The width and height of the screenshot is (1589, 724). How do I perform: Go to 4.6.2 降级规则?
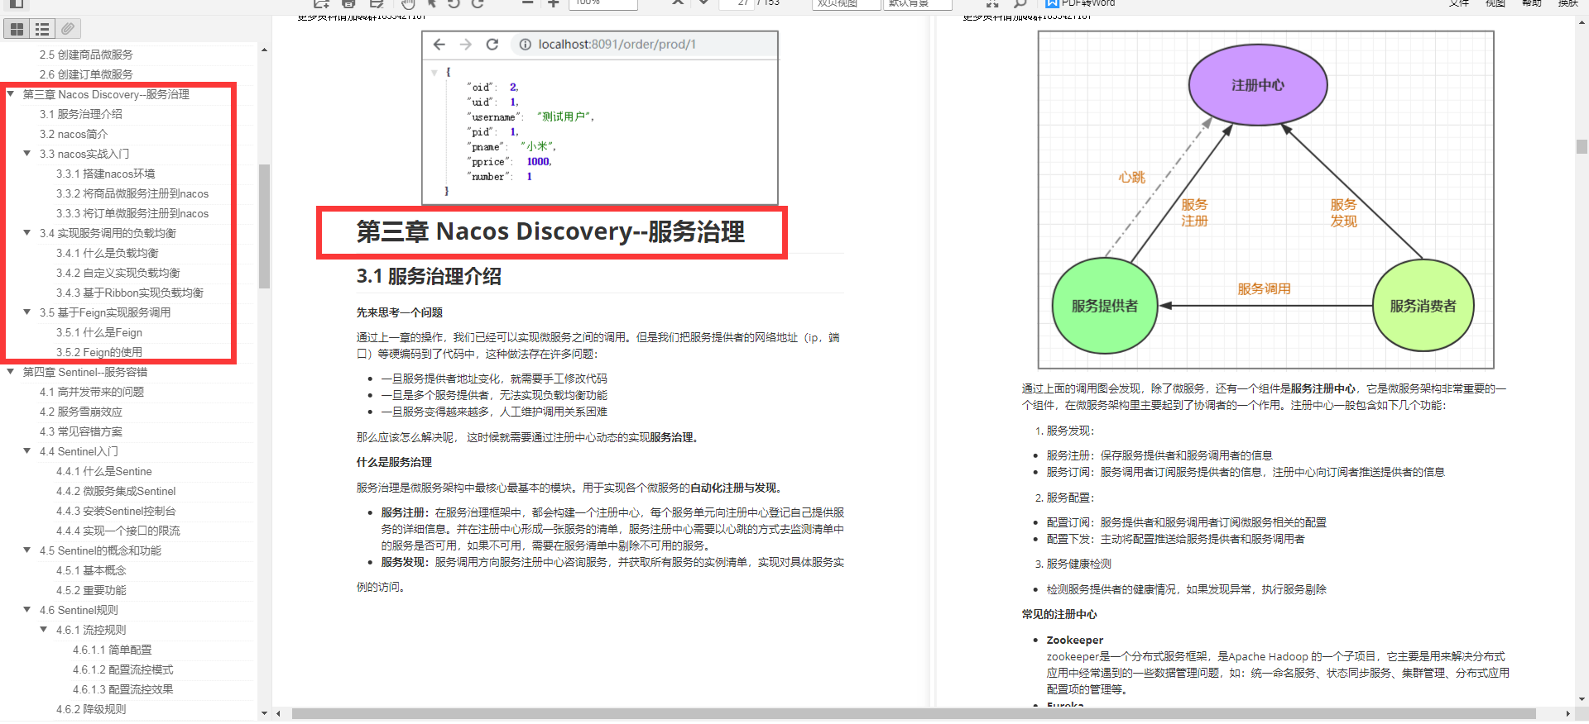(91, 709)
